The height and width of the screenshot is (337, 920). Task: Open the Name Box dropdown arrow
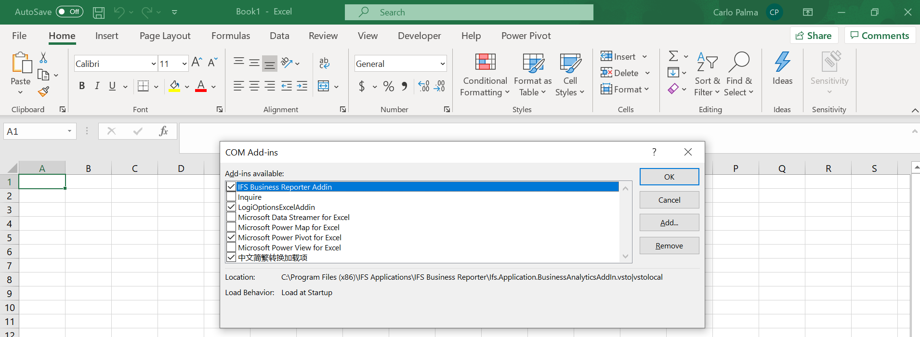(x=69, y=131)
